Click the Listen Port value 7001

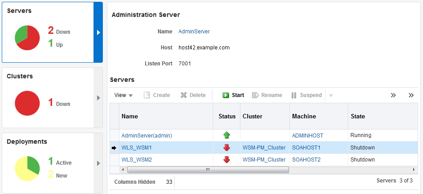pos(185,64)
